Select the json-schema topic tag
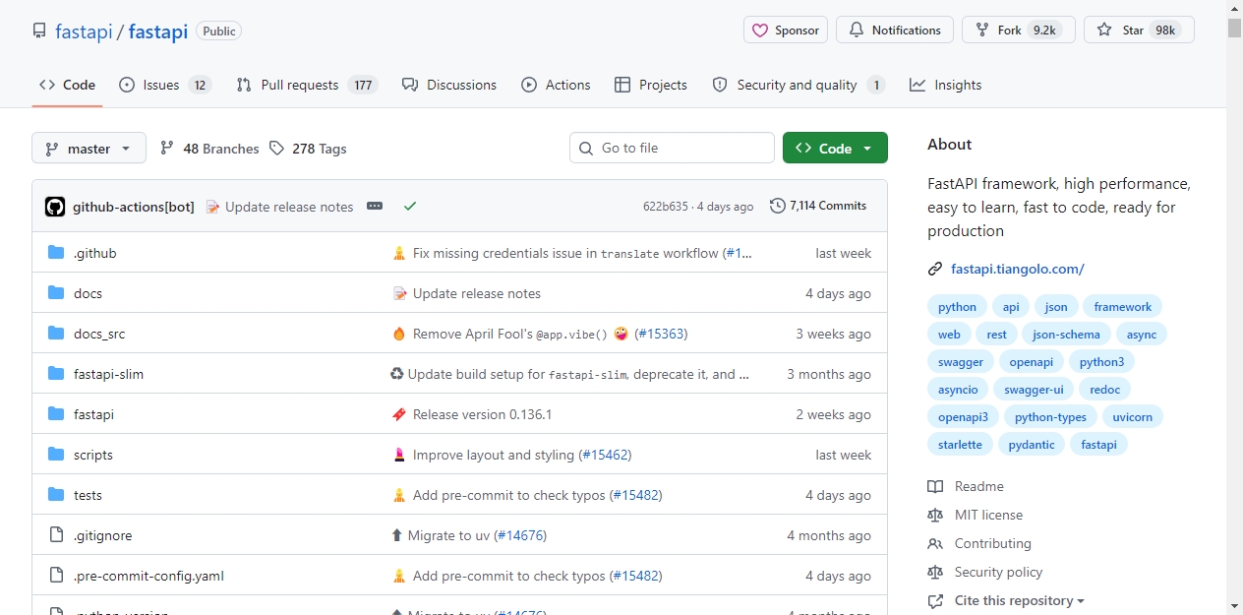The image size is (1243, 615). pos(1066,335)
